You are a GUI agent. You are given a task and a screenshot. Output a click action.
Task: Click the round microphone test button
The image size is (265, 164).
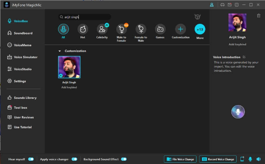point(238,112)
